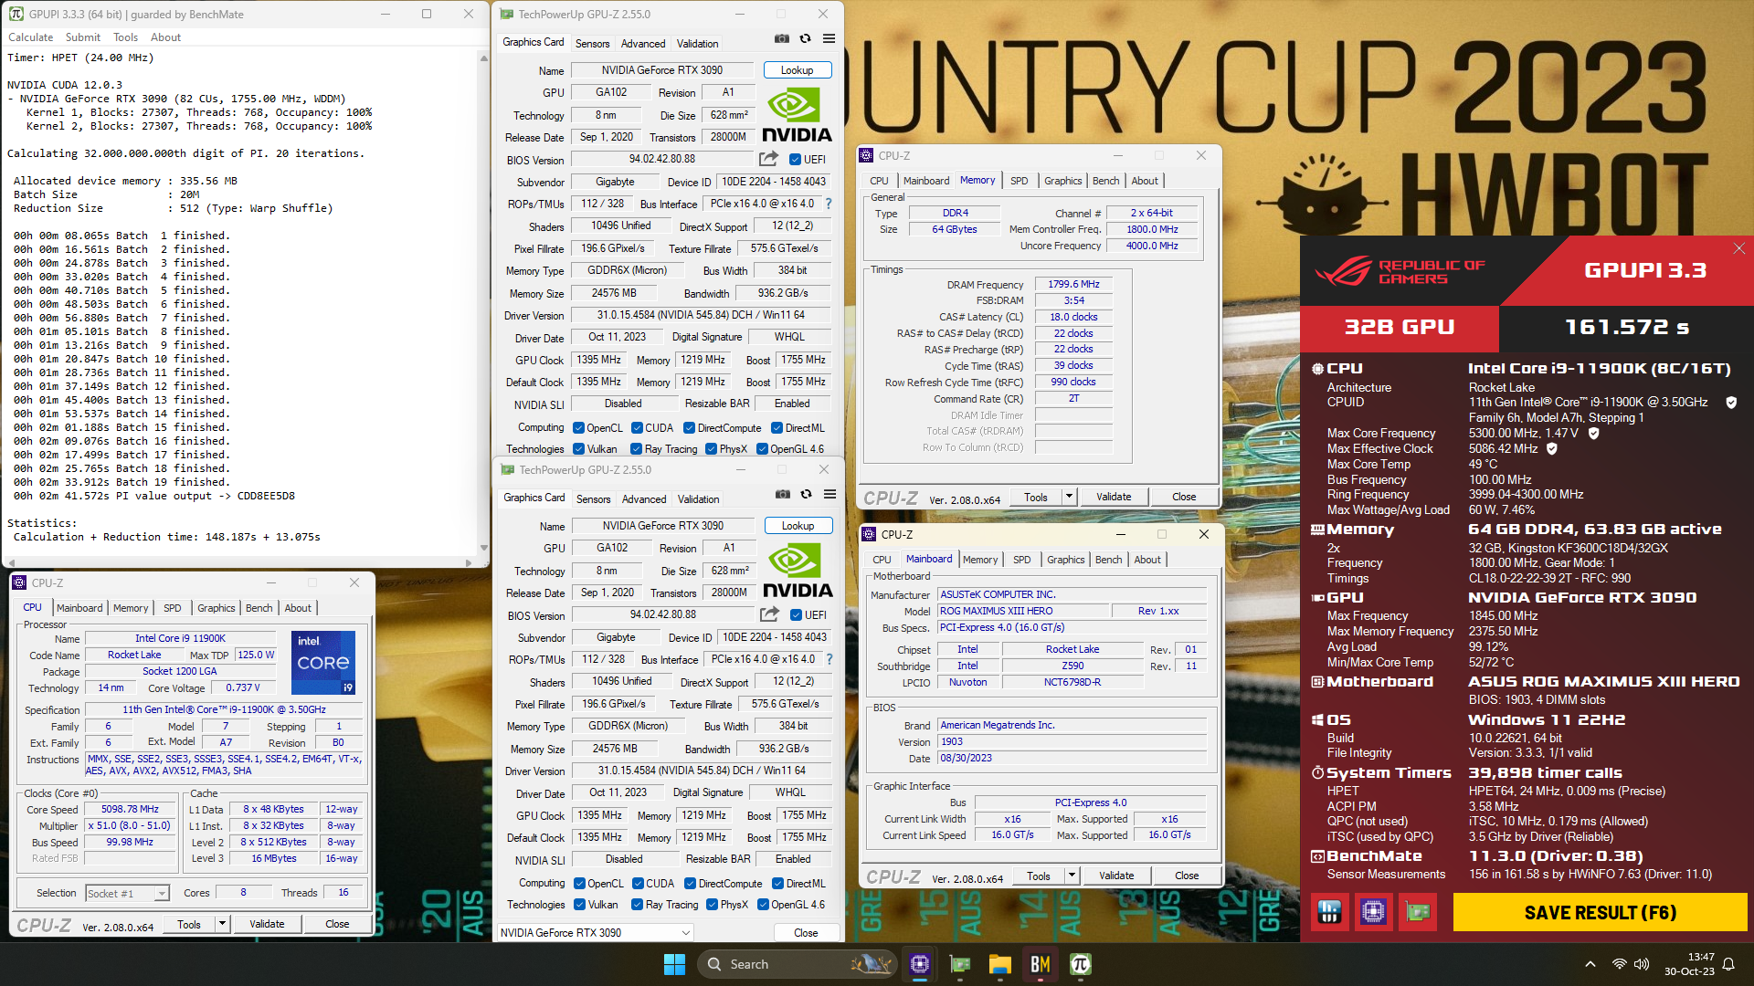Viewport: 1754px width, 986px height.
Task: Click the CPU-Z chip icon in BenchMate
Action: [x=1373, y=911]
